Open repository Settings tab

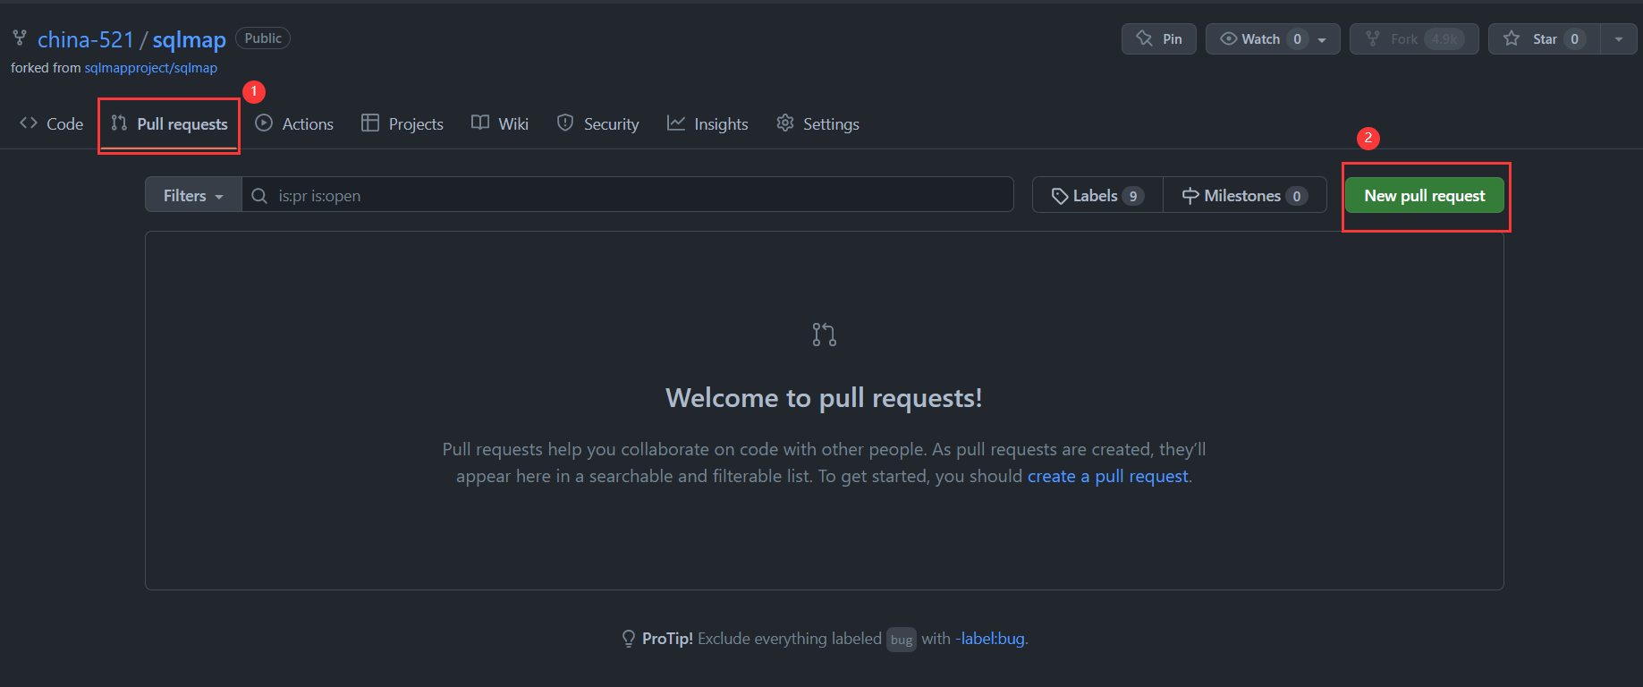tap(817, 123)
